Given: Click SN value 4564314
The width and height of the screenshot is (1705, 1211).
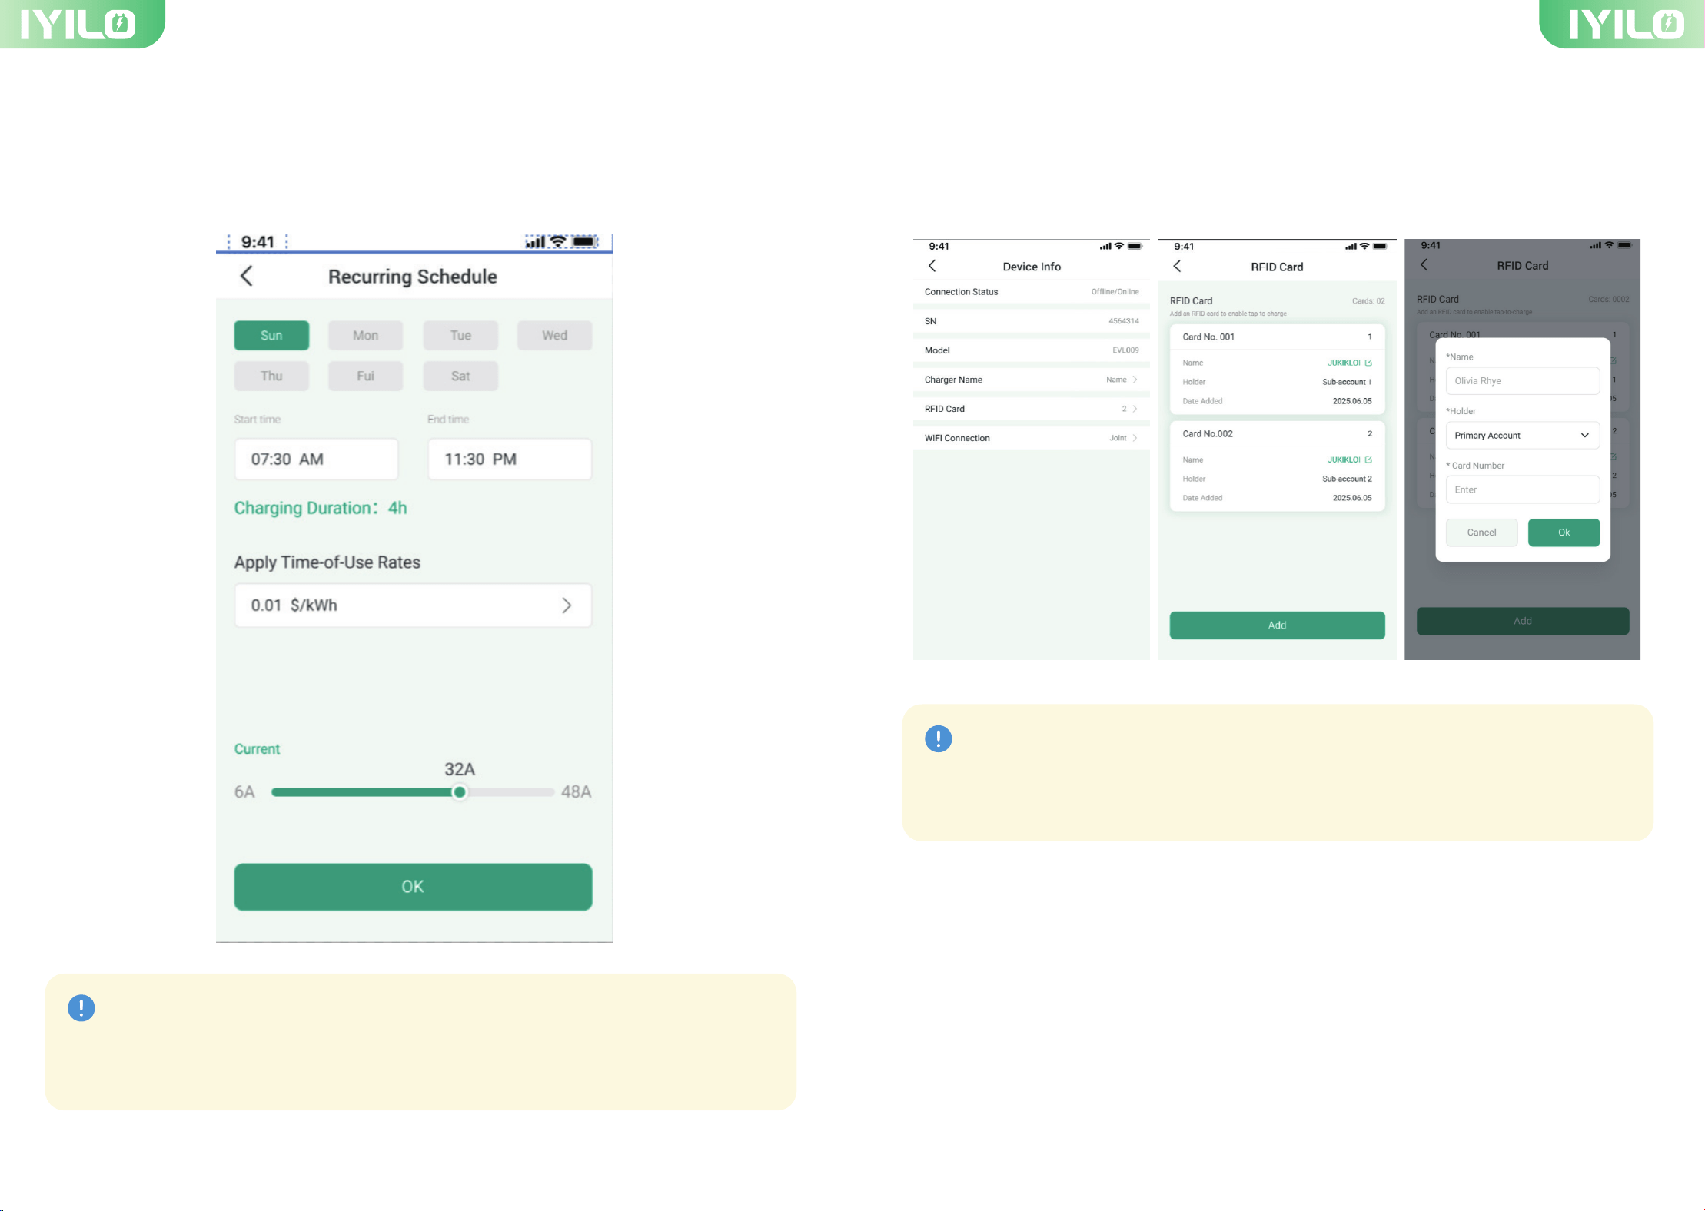Looking at the screenshot, I should click(x=1123, y=321).
